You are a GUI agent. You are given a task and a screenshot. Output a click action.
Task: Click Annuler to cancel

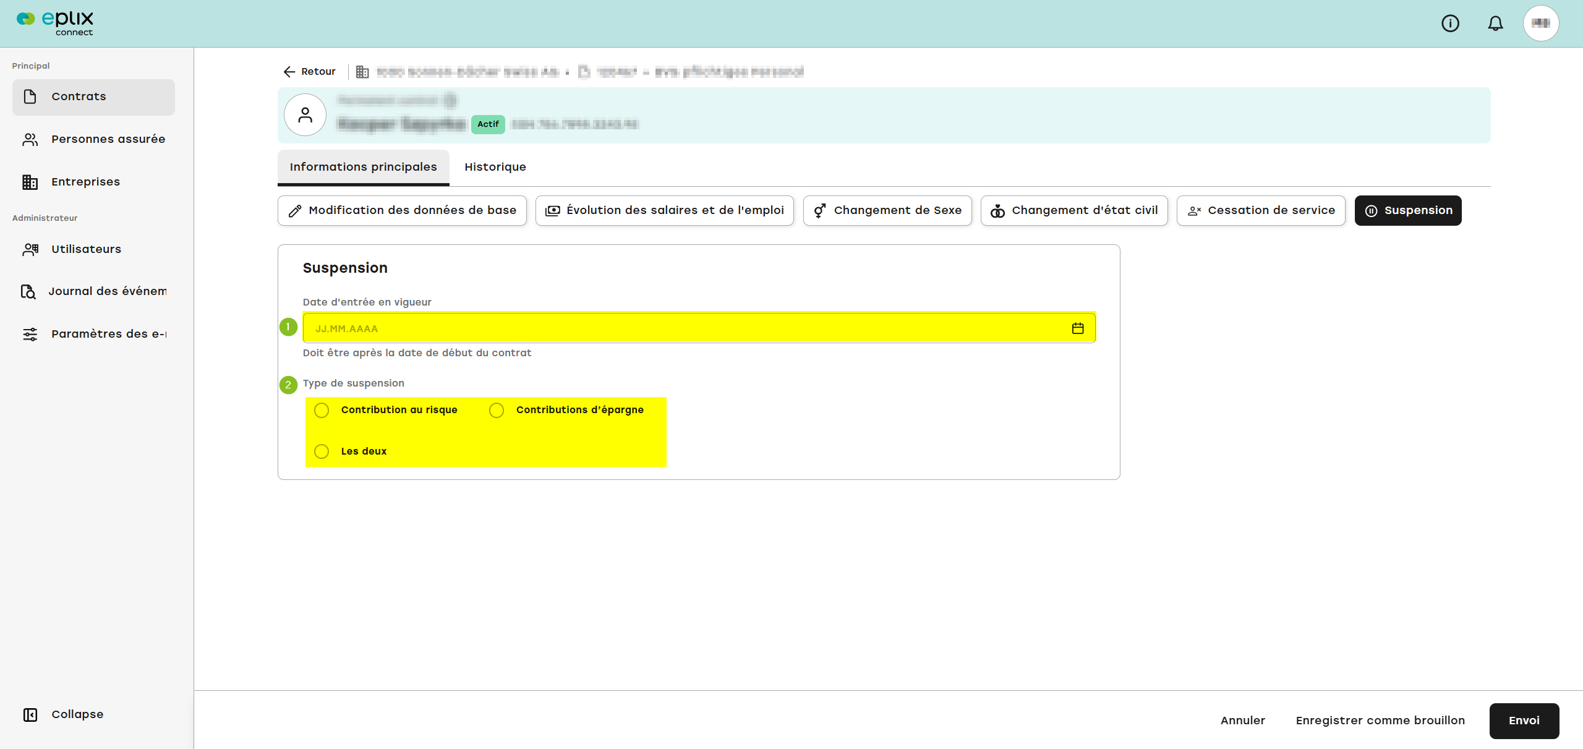coord(1243,721)
